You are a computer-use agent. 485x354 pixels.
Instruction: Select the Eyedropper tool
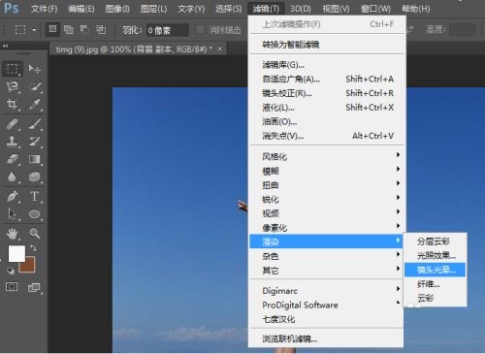(x=35, y=104)
